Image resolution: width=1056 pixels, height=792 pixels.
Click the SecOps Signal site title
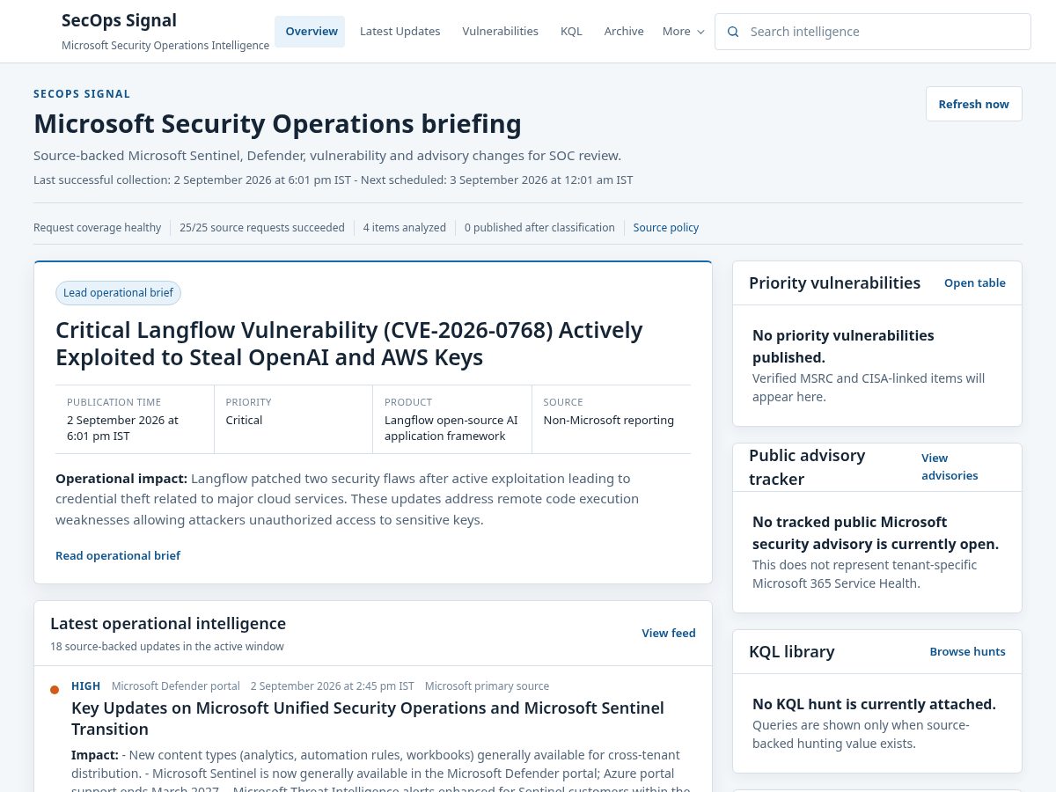coord(119,20)
